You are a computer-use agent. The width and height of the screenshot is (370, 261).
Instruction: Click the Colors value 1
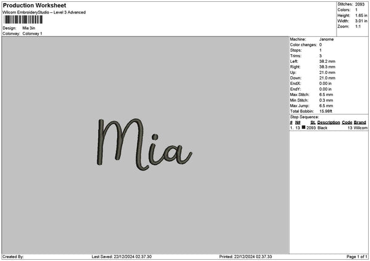(356, 10)
